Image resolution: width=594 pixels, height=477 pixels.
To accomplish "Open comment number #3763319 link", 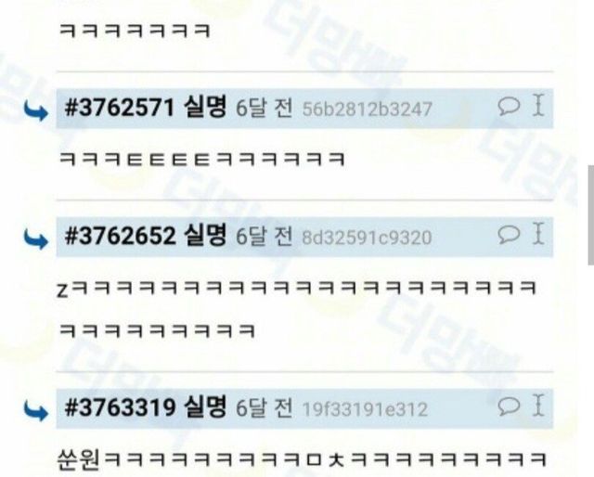I will point(120,407).
